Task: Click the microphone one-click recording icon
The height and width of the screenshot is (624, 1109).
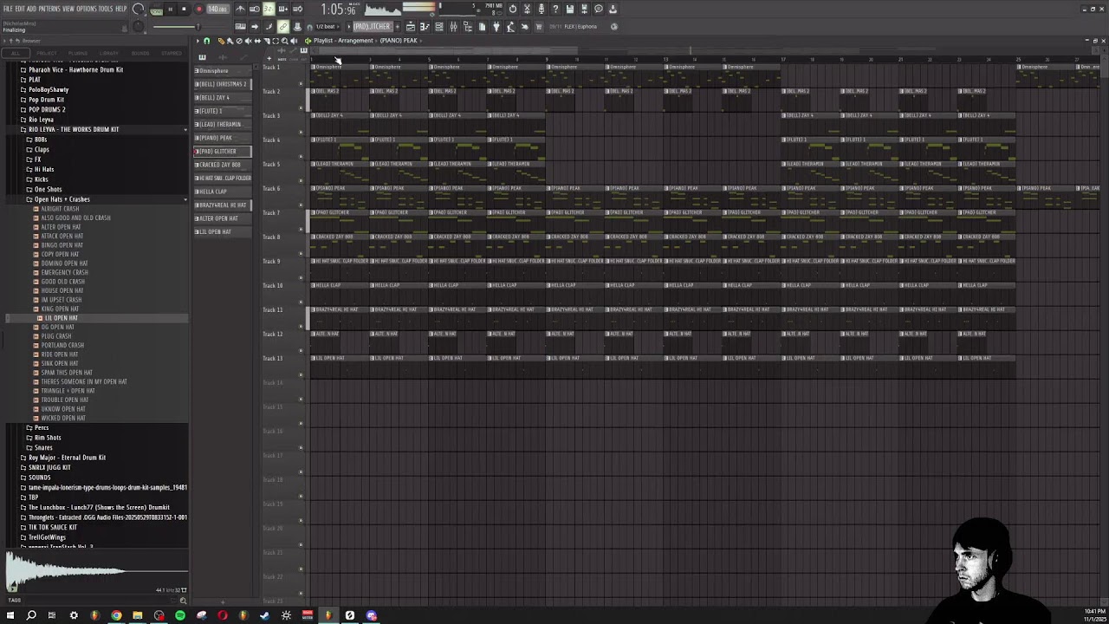Action: click(x=541, y=9)
